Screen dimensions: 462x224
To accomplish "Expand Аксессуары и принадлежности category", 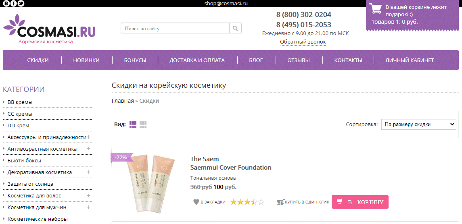I will pos(88,137).
